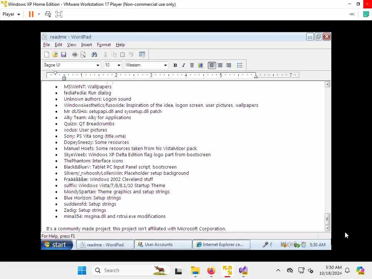Viewport: 372px width, 279px height.
Task: Click the vertical scrollbar up arrow
Action: click(327, 84)
